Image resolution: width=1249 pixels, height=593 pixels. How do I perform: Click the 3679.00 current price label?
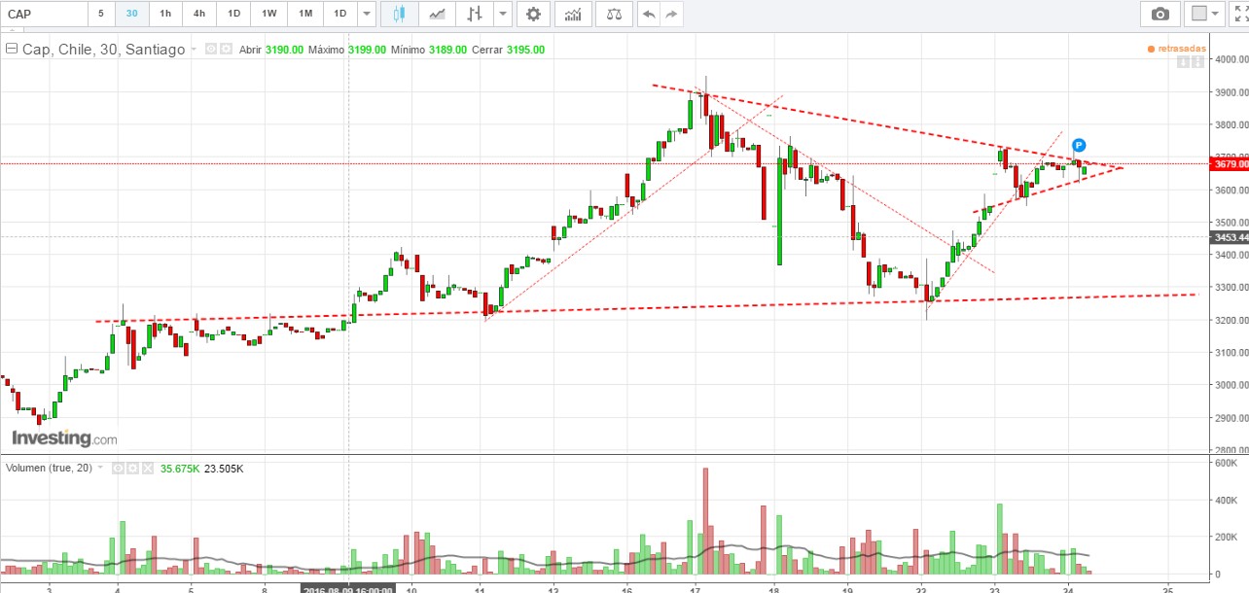[x=1231, y=164]
